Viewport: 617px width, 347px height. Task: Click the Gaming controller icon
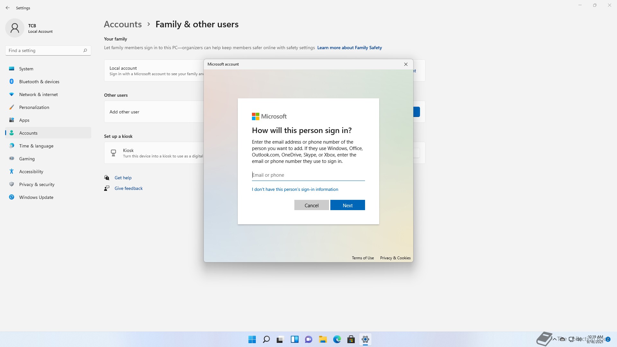(12, 158)
